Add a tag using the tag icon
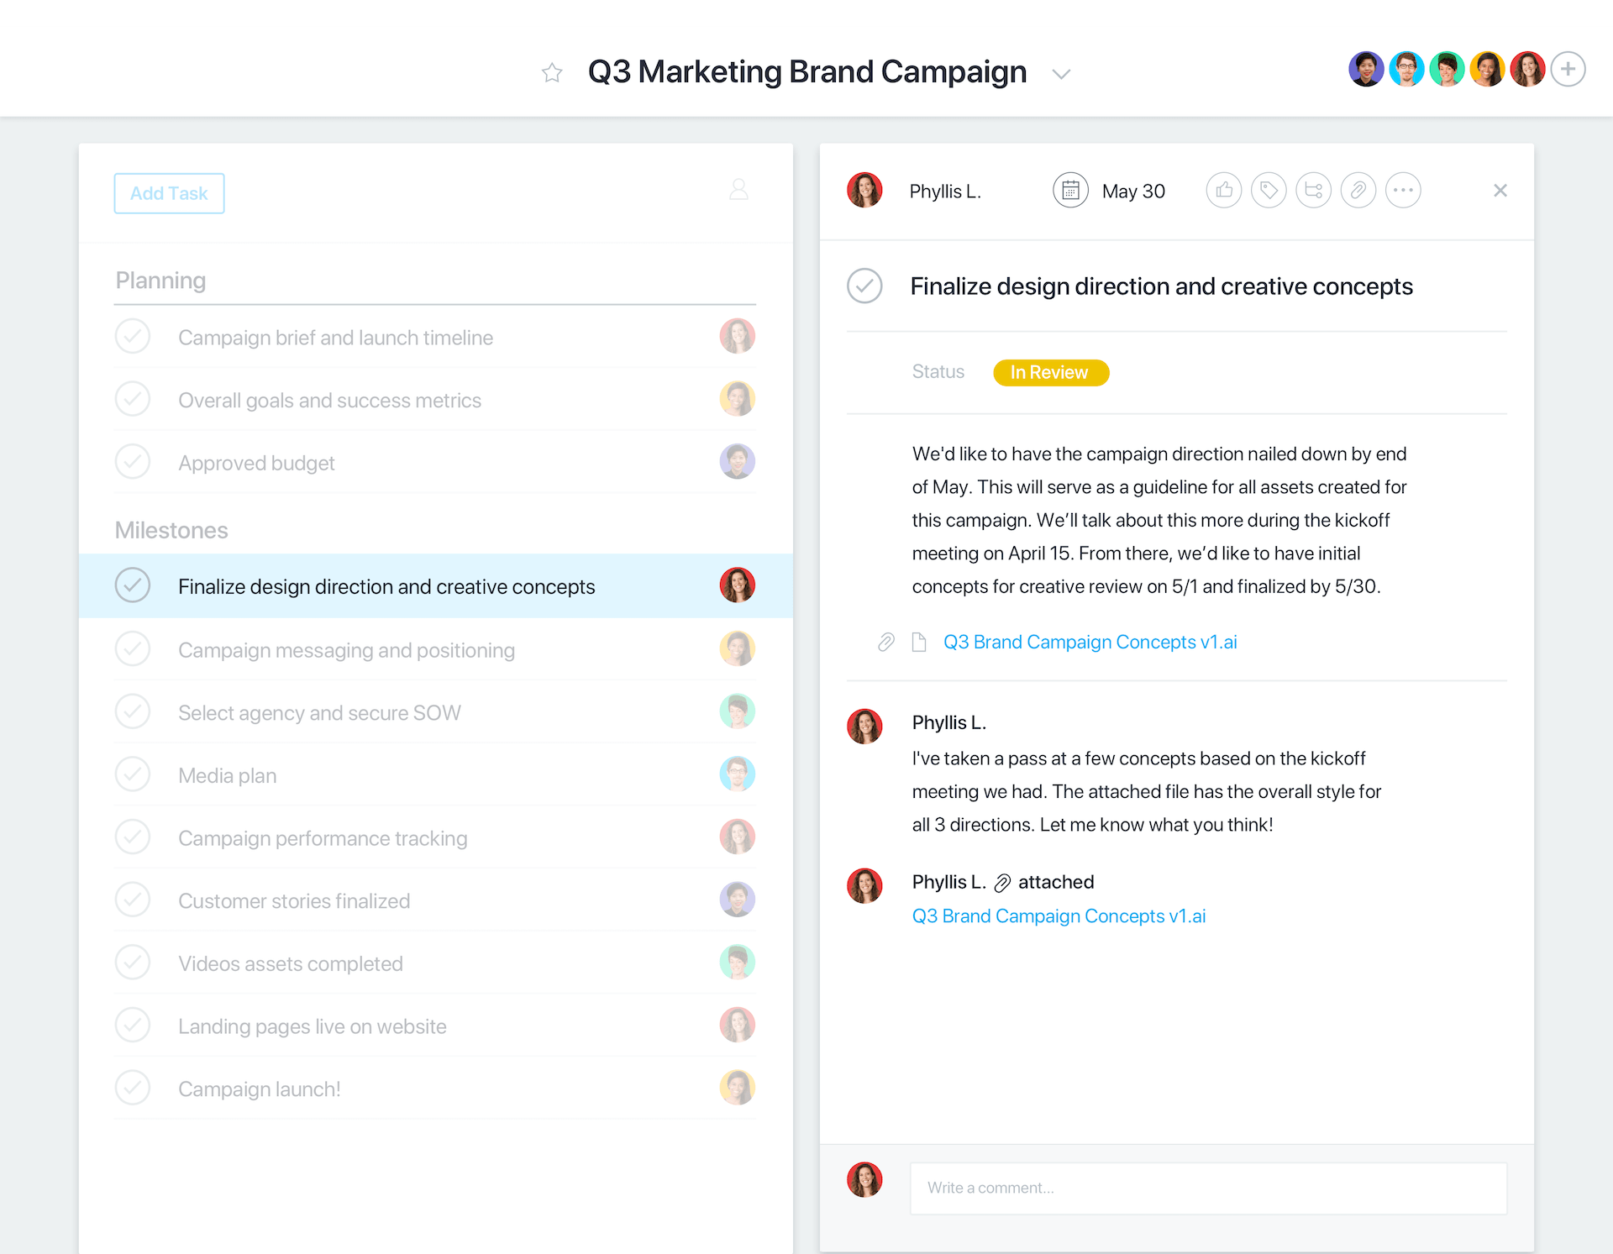 [x=1269, y=190]
